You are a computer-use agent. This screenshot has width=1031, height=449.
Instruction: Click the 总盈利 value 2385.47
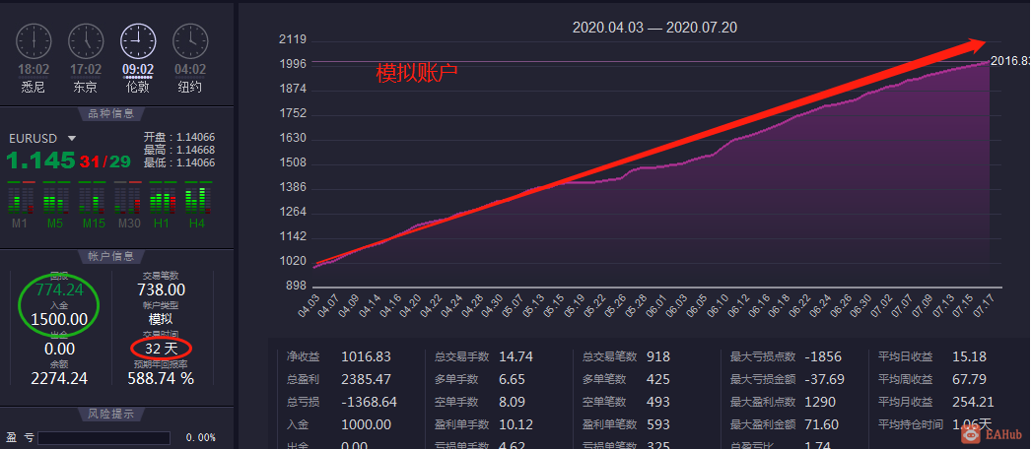click(366, 379)
